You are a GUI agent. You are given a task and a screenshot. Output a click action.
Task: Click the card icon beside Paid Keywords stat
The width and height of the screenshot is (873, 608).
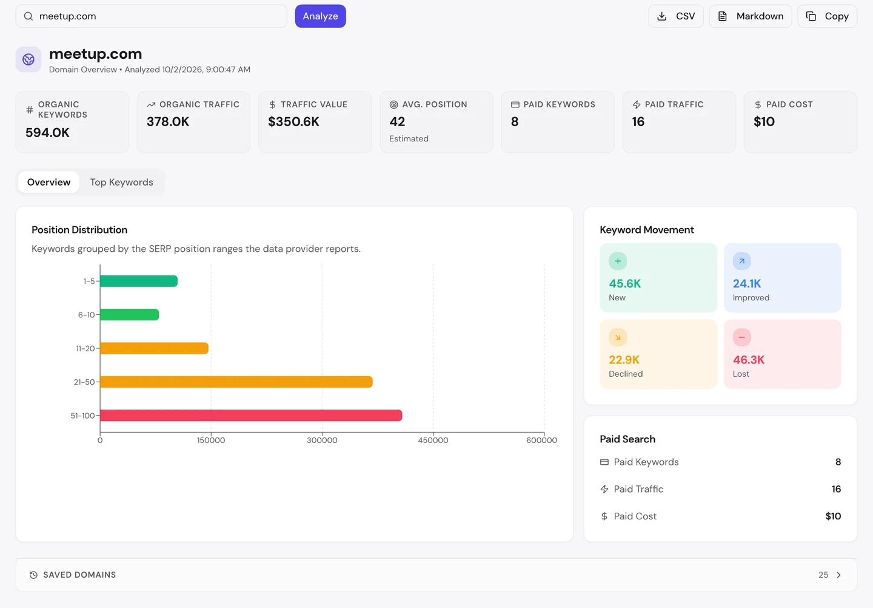pyautogui.click(x=515, y=105)
